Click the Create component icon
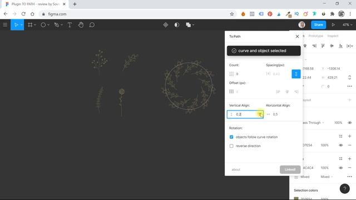This screenshot has height=200, width=356. [x=166, y=24]
